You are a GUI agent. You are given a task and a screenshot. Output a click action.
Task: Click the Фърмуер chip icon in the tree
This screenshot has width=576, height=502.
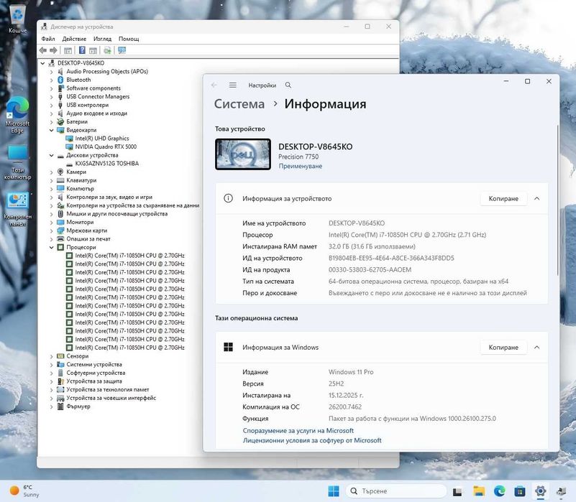point(60,406)
